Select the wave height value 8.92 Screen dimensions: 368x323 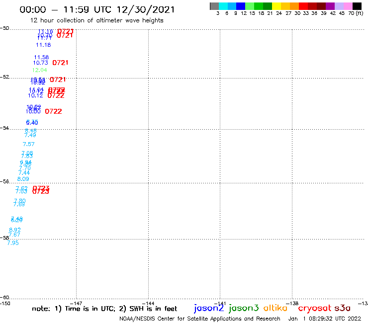pyautogui.click(x=15, y=230)
